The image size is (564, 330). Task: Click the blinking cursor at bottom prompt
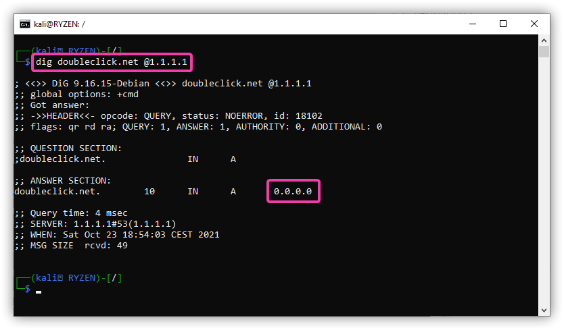click(x=39, y=292)
